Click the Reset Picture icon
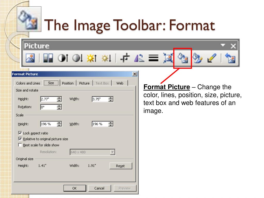This screenshot has width=264, height=198. click(230, 58)
